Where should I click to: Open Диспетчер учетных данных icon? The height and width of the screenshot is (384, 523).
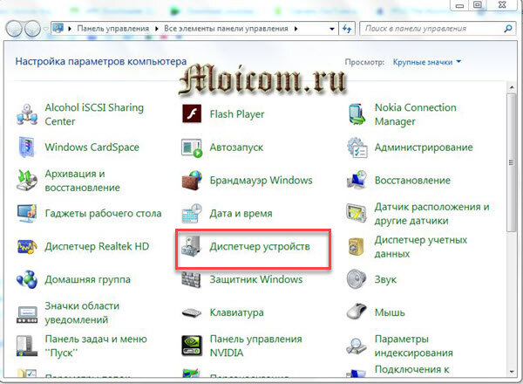357,246
